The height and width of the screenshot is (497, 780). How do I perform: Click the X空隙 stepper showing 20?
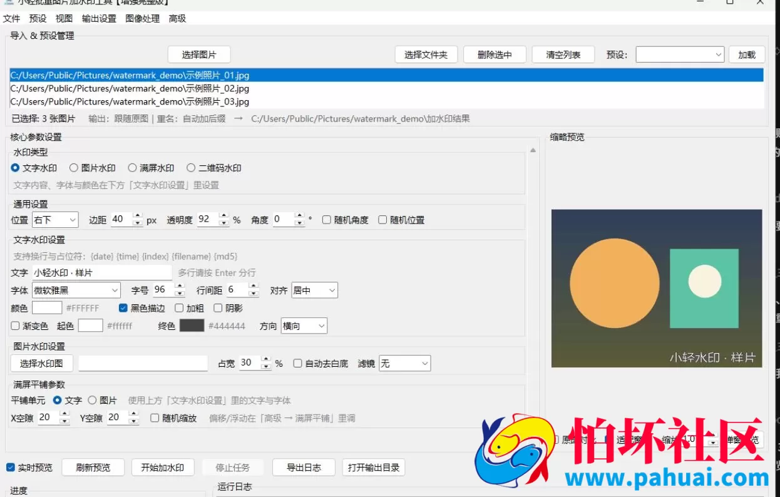[x=54, y=418]
